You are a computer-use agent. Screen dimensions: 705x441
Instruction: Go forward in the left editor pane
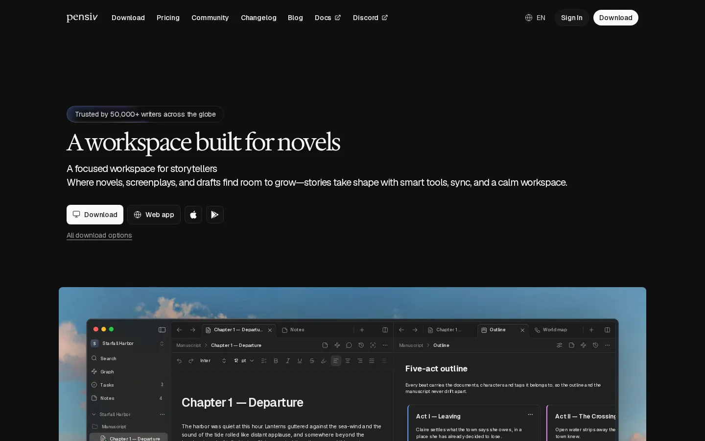[192, 330]
